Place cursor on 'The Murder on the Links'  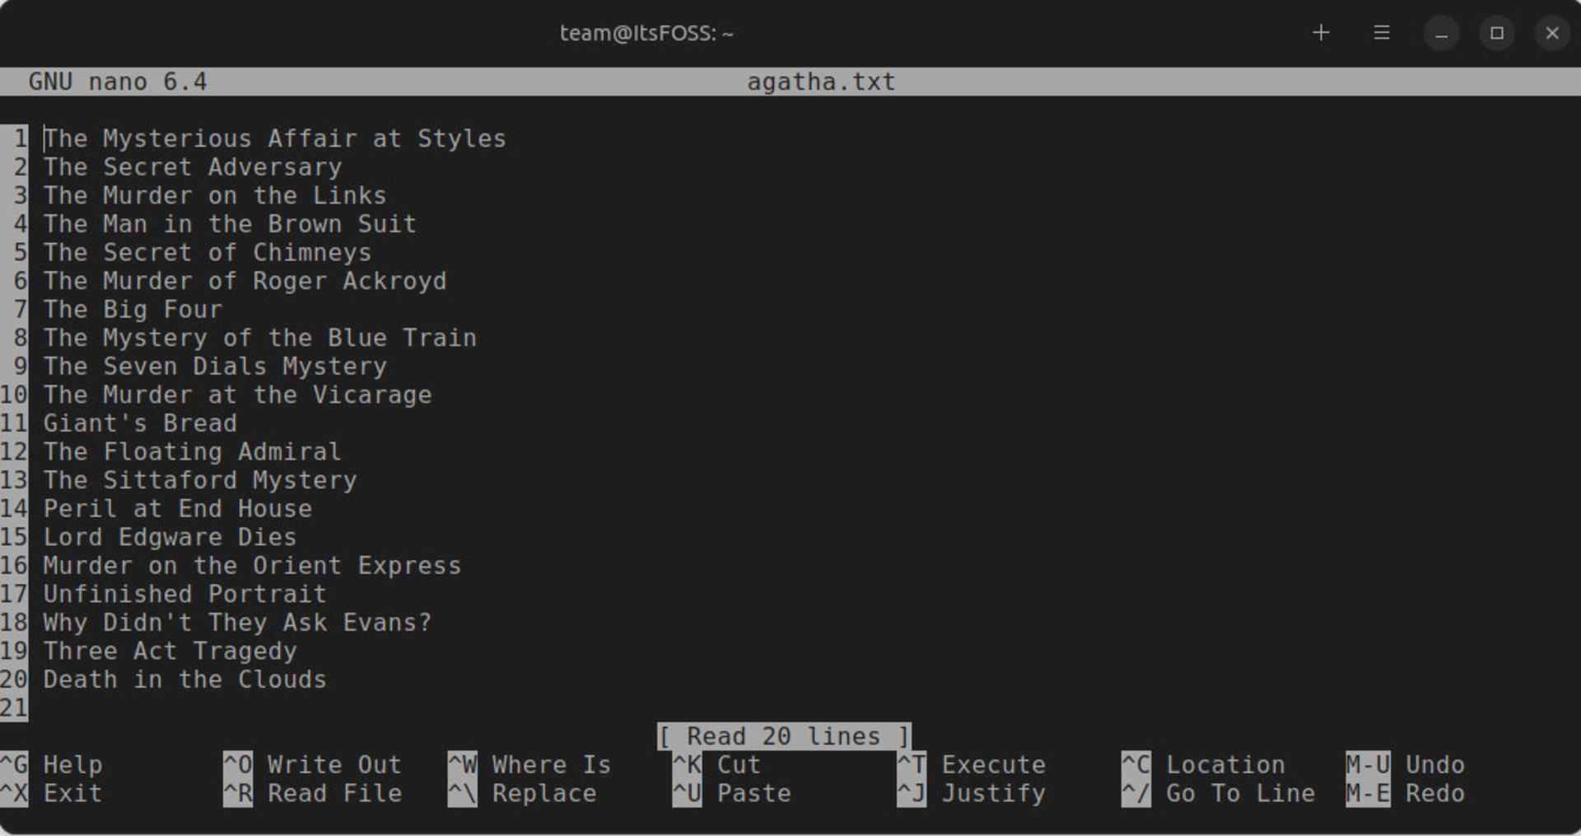point(215,195)
